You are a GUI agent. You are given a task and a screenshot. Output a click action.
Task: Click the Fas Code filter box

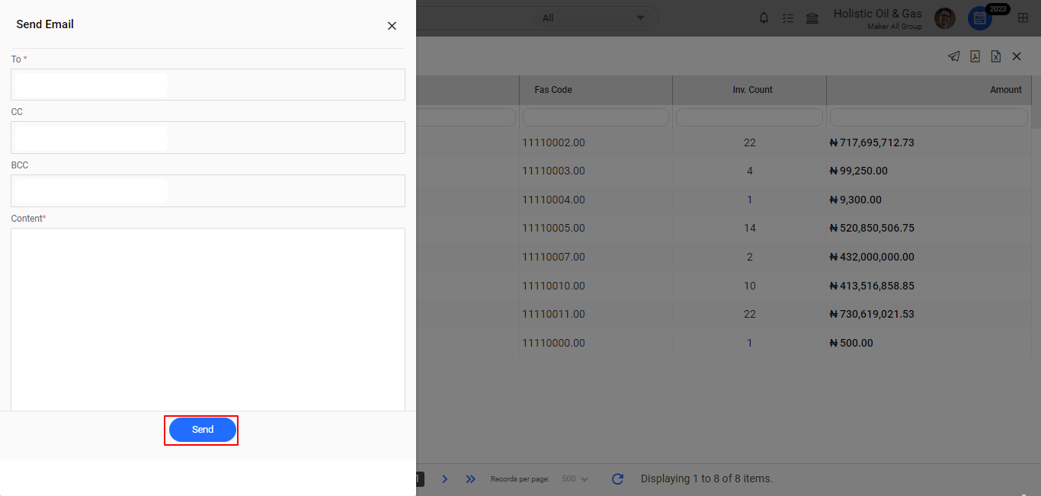tap(596, 117)
